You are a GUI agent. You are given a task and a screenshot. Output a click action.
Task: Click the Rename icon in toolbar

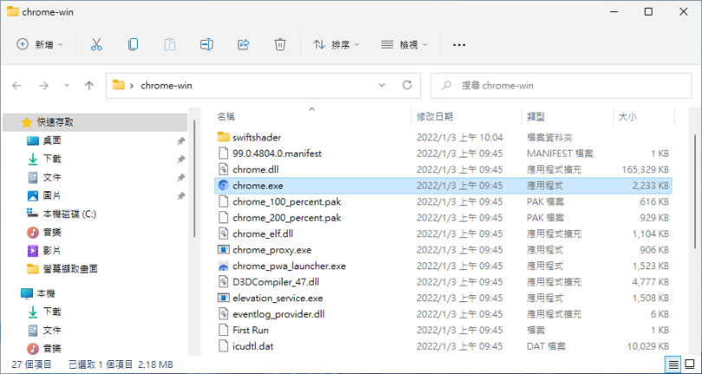(206, 45)
